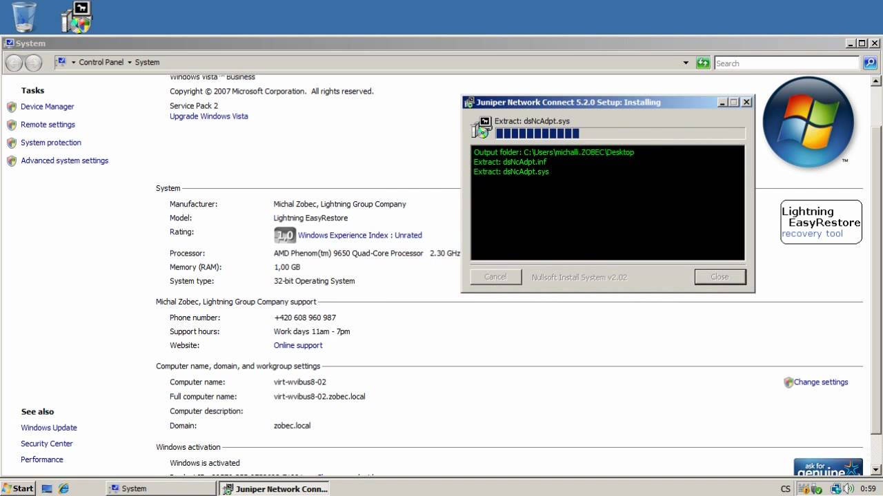Click the safely remove hardware tray icon
This screenshot has width=883, height=496.
[817, 488]
